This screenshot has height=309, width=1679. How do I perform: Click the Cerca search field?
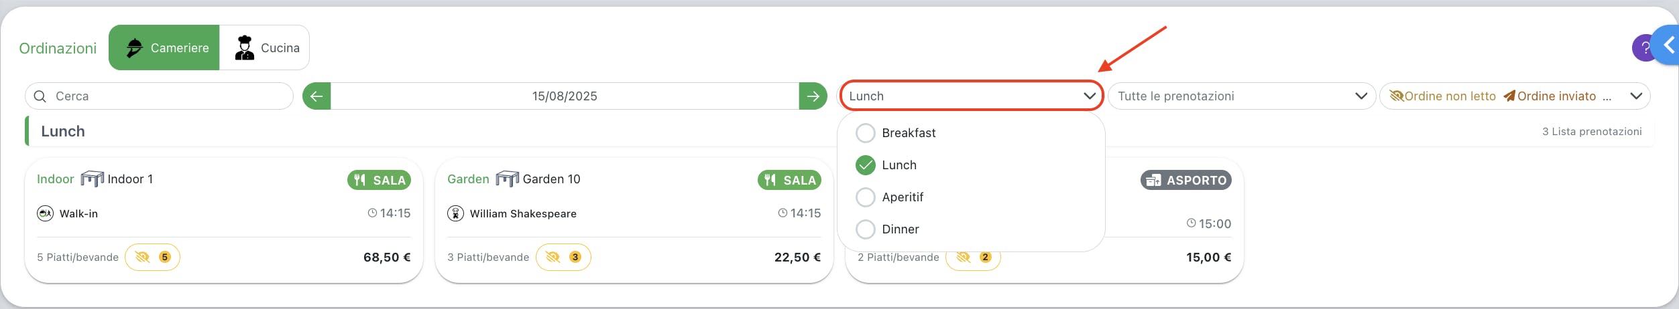coord(159,96)
